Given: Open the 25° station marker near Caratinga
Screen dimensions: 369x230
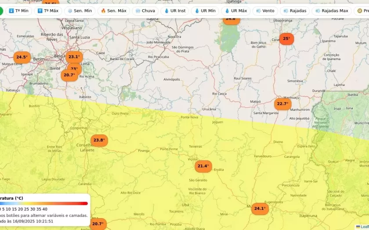Looking at the screenshot, I should coord(286,39).
